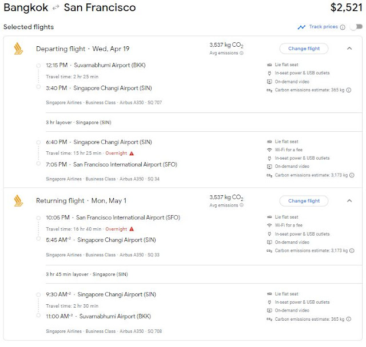Click 7:05 PM San Francisco International Airport arrival
Screen dimensions: 366x347
click(x=112, y=164)
